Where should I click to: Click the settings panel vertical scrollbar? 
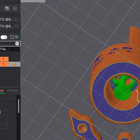coord(19,106)
